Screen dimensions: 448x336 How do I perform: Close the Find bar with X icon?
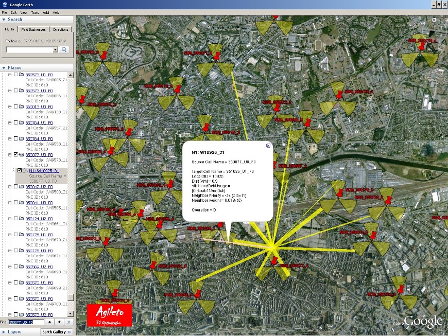(x=68, y=322)
